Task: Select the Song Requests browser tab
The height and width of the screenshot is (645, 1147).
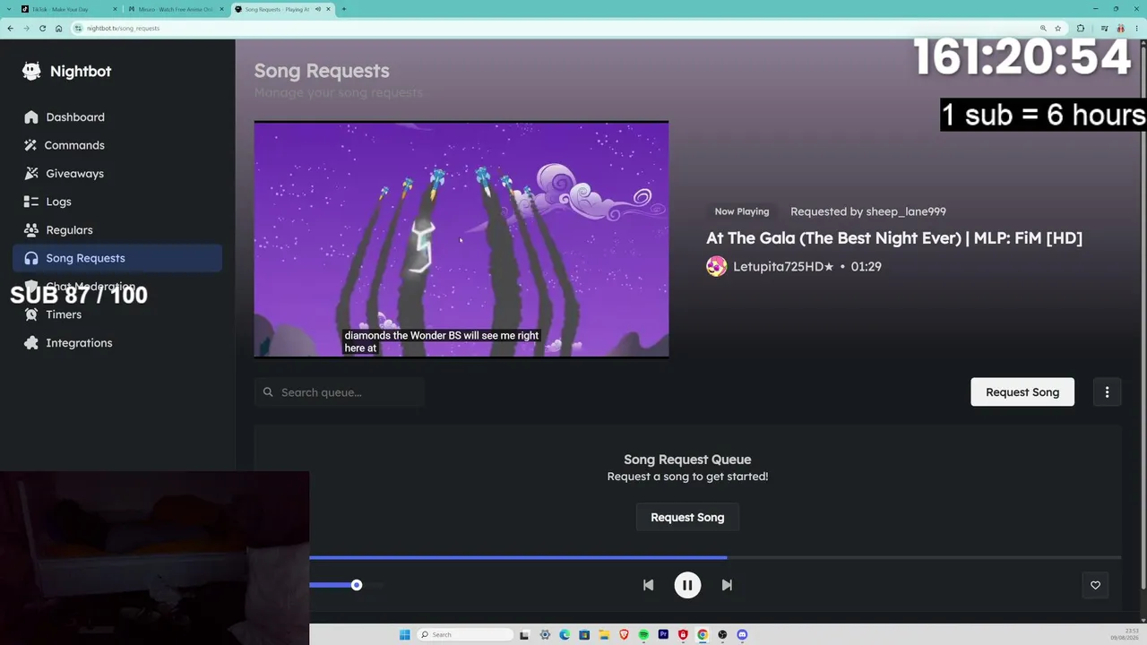Action: click(x=281, y=9)
